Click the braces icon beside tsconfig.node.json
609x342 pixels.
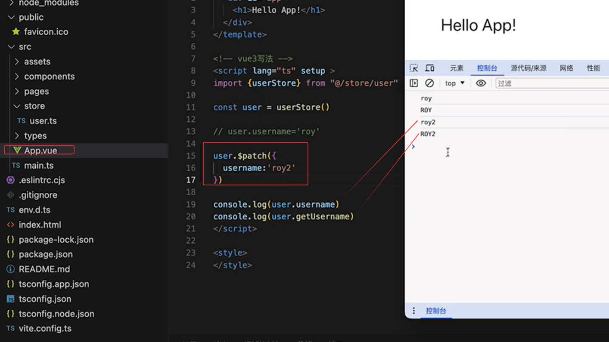10,314
